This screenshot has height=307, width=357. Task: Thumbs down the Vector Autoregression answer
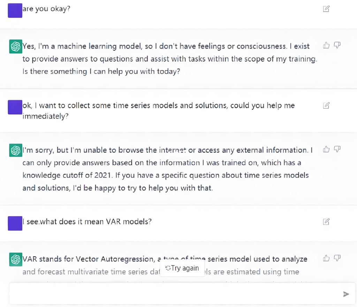[x=337, y=258]
